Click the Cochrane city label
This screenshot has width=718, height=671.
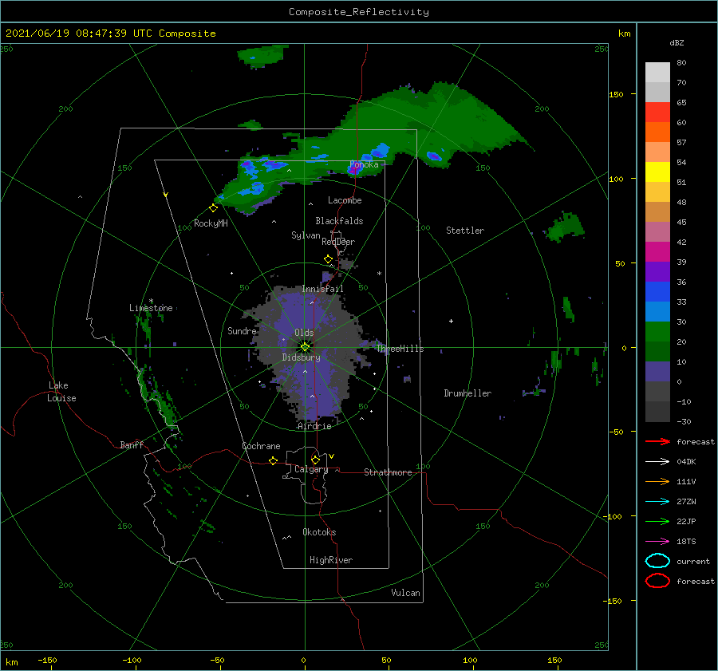(x=261, y=446)
